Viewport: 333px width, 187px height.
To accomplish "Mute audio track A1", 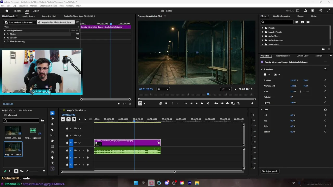I will [x=80, y=150].
